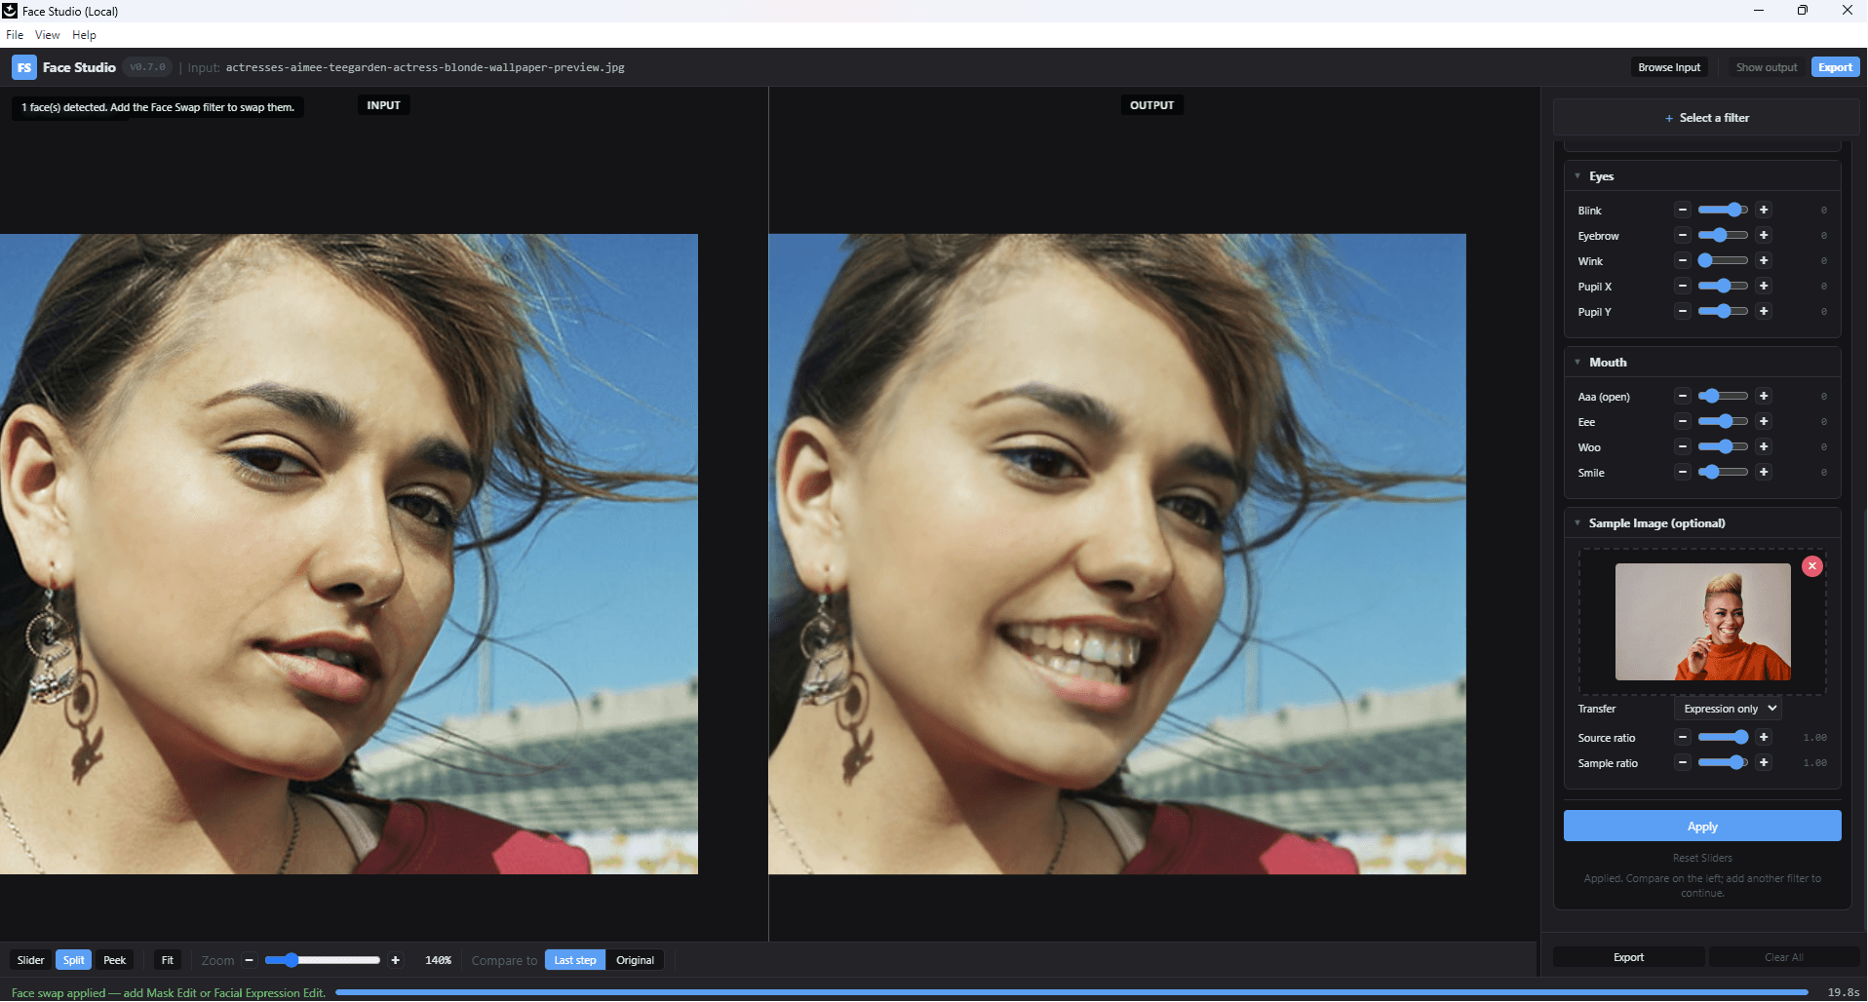This screenshot has width=1868, height=1002.
Task: Click minus for Source ratio
Action: click(1682, 737)
